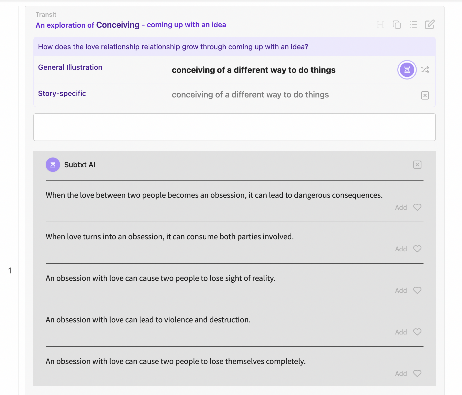
Task: Add the 'lose themselves completely' suggestion
Action: click(401, 373)
